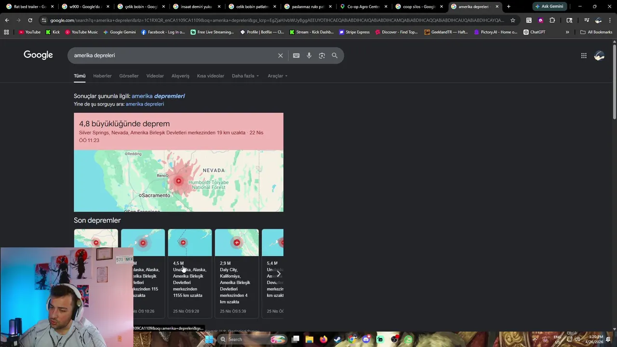Show more bookmarks with the double chevron

pos(567,32)
